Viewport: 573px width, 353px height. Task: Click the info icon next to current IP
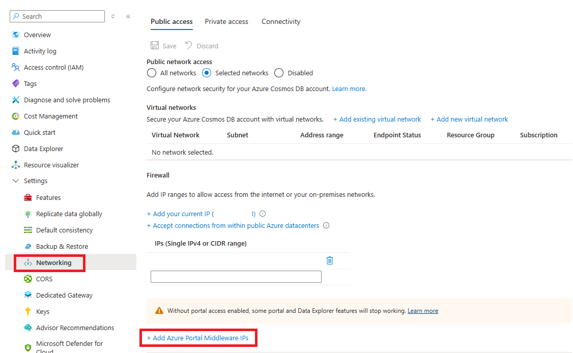262,214
